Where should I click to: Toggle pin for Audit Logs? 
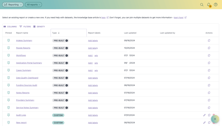9,115
